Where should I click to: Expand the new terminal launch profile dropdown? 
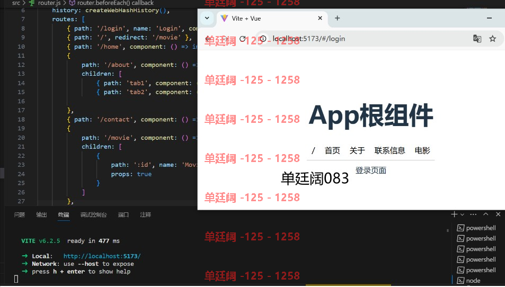[x=462, y=214]
